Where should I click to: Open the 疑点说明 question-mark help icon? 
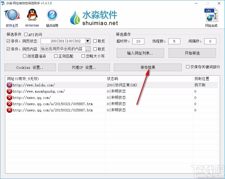coord(52,15)
